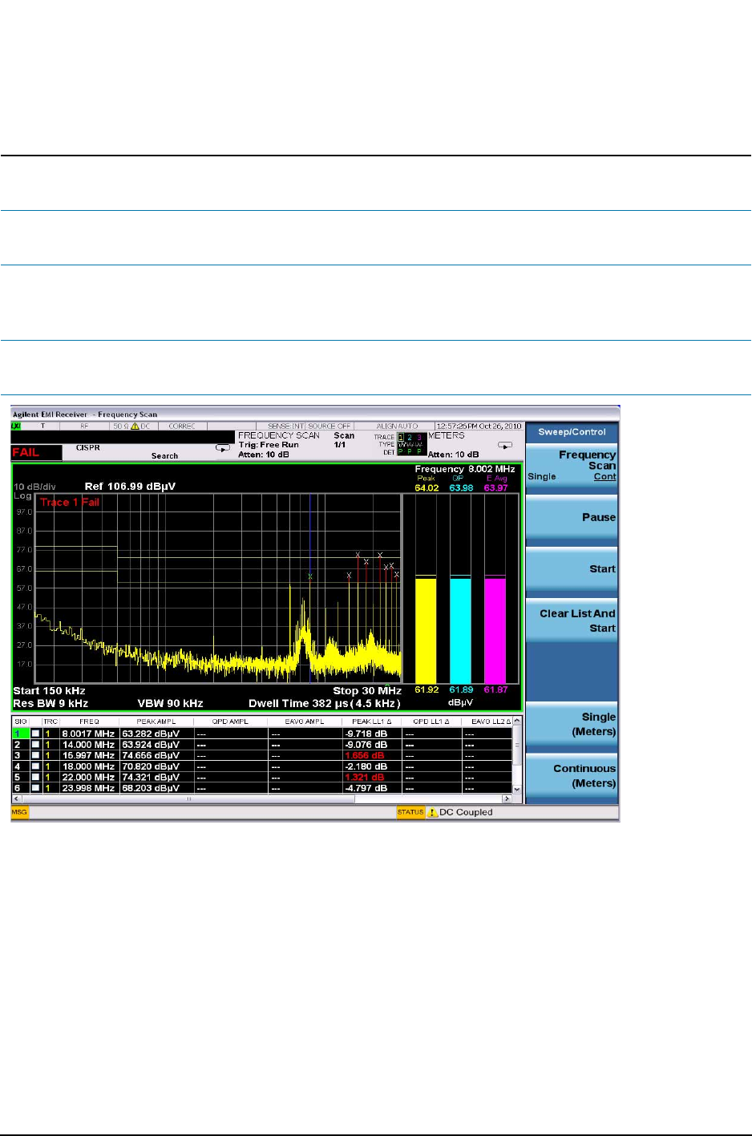Click the Trig: Free Run text
The image size is (752, 1136).
click(269, 445)
